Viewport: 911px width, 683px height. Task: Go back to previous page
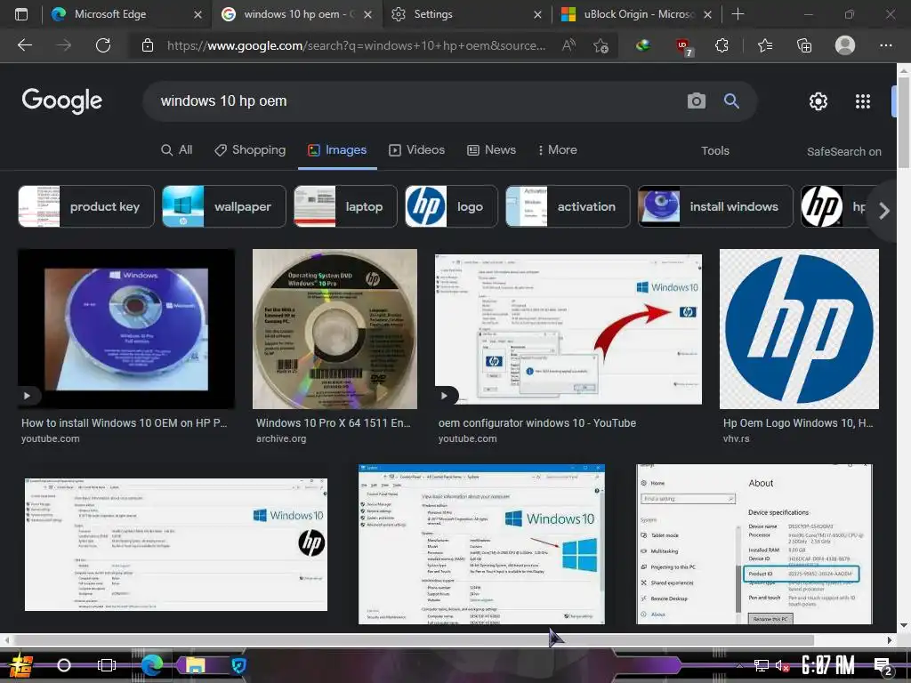pyautogui.click(x=24, y=45)
